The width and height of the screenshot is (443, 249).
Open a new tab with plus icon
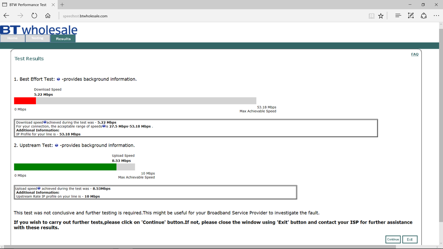[62, 4]
